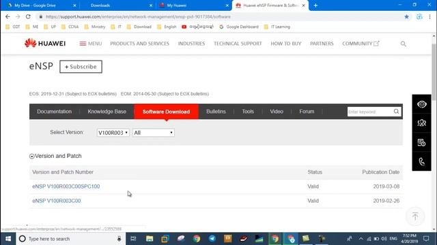Click the Windows search box
Screen dimensions: 437x245
coord(71,239)
